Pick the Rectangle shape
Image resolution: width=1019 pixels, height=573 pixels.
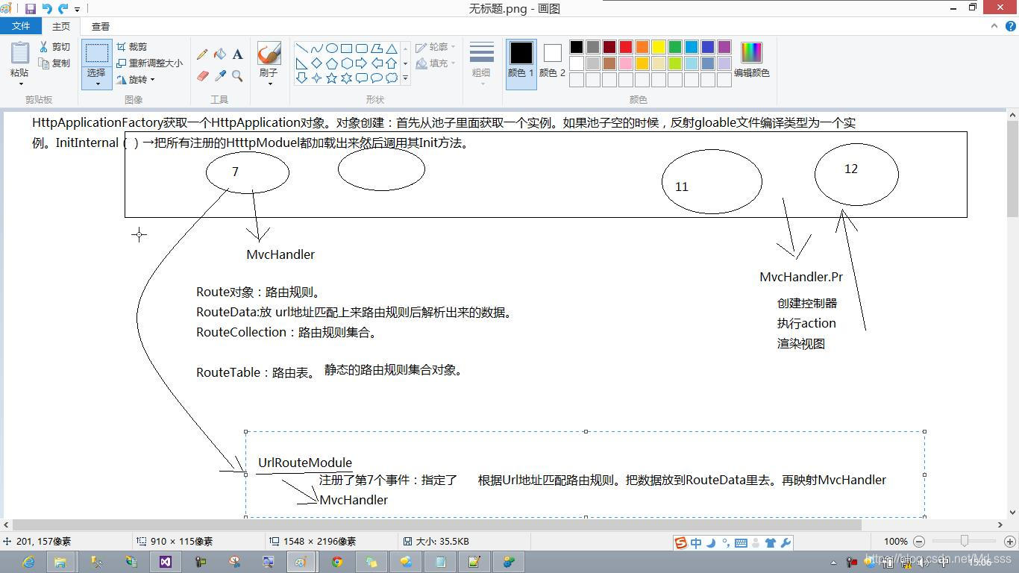coord(347,48)
